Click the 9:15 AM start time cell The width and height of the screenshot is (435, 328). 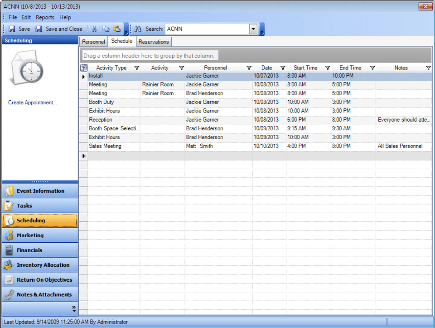(x=309, y=128)
